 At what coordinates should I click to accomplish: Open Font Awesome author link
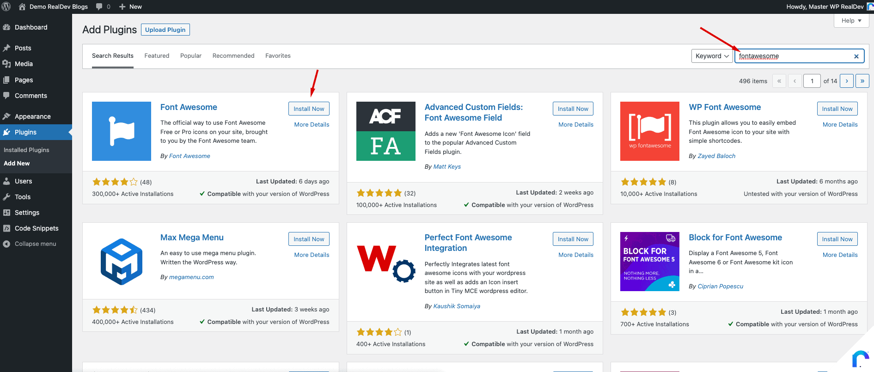coord(189,156)
